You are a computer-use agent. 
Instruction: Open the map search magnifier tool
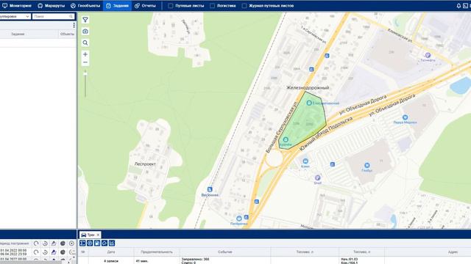[85, 43]
